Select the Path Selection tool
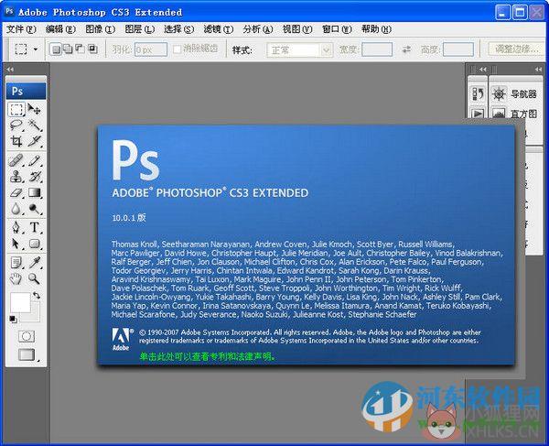549x446 pixels. (x=16, y=243)
